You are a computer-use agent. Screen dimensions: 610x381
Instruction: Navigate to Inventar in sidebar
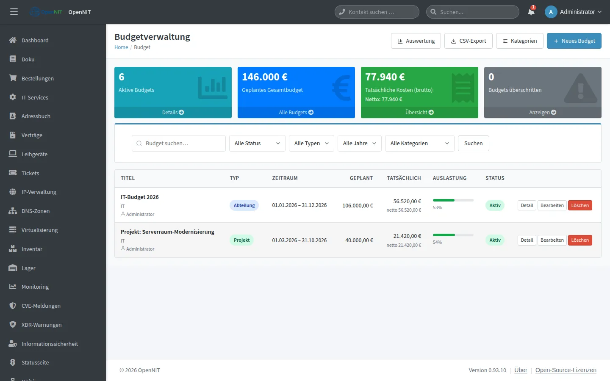pos(53,249)
